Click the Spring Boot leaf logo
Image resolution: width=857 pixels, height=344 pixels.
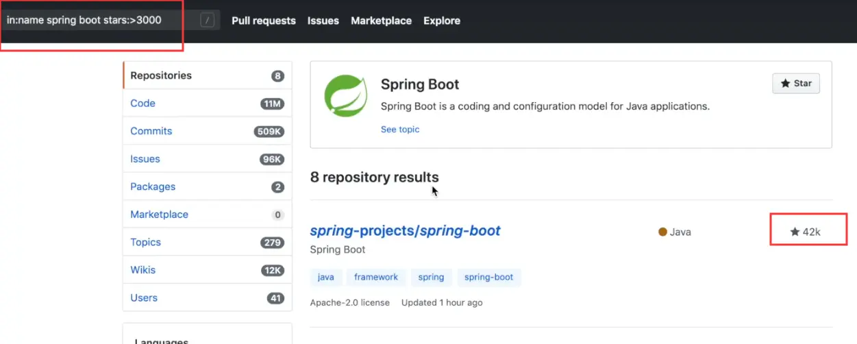point(345,96)
